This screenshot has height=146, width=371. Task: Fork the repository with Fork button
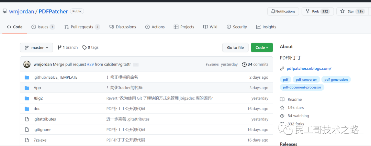pyautogui.click(x=317, y=11)
